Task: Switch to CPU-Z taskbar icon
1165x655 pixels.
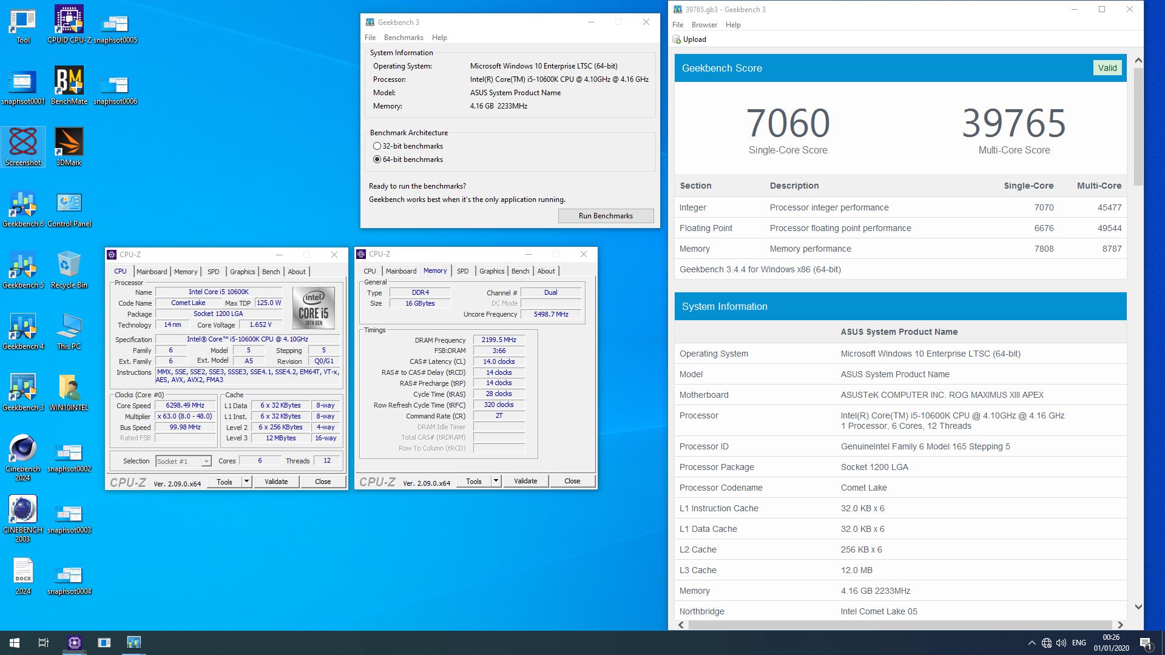Action: click(75, 642)
